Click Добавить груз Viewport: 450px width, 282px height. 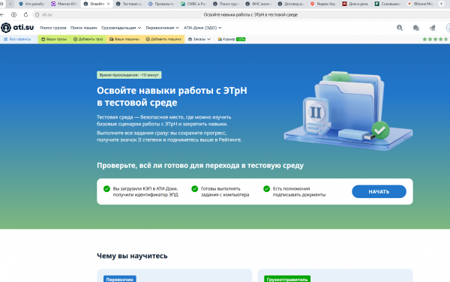coord(88,39)
